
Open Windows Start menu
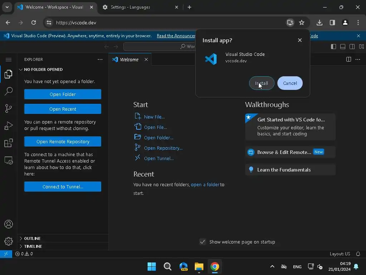pyautogui.click(x=152, y=266)
